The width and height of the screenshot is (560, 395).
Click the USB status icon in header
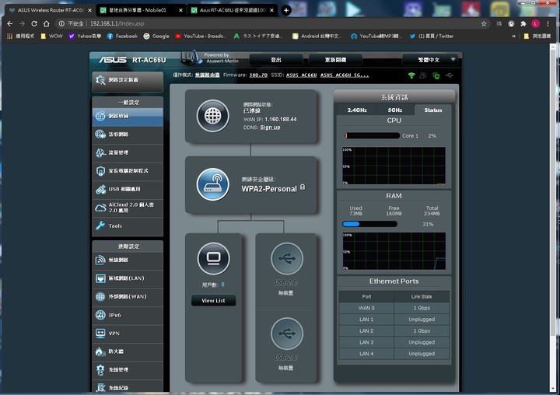450,75
